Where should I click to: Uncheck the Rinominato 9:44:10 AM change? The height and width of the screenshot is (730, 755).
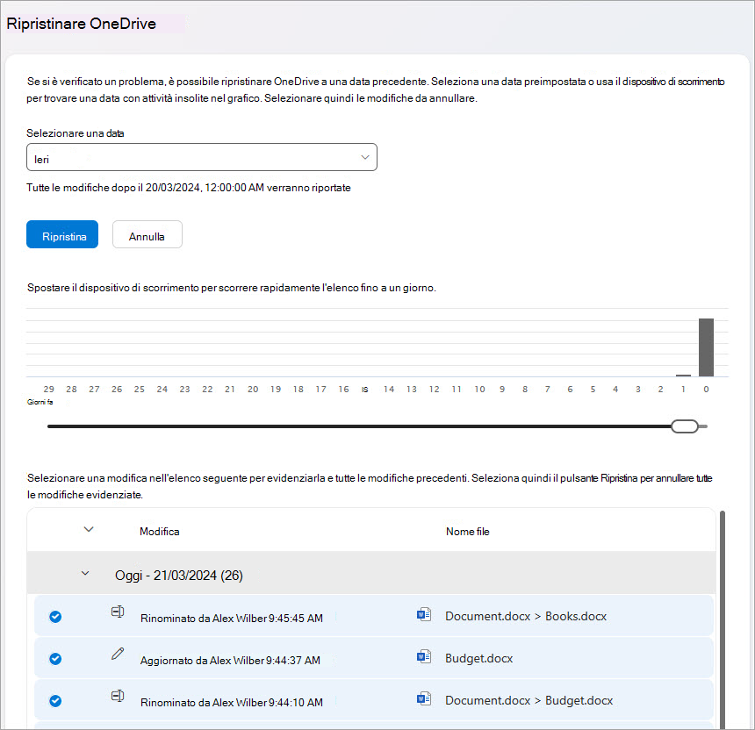[55, 701]
